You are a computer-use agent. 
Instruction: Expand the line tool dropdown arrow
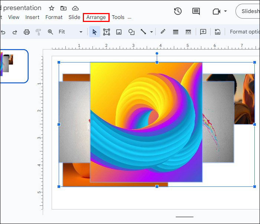coord(152,32)
